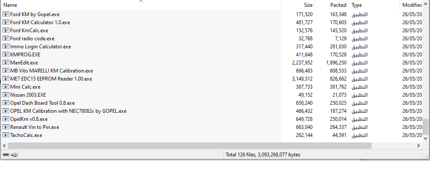Click the horizontal scrollbar thumb

(x=190, y=146)
